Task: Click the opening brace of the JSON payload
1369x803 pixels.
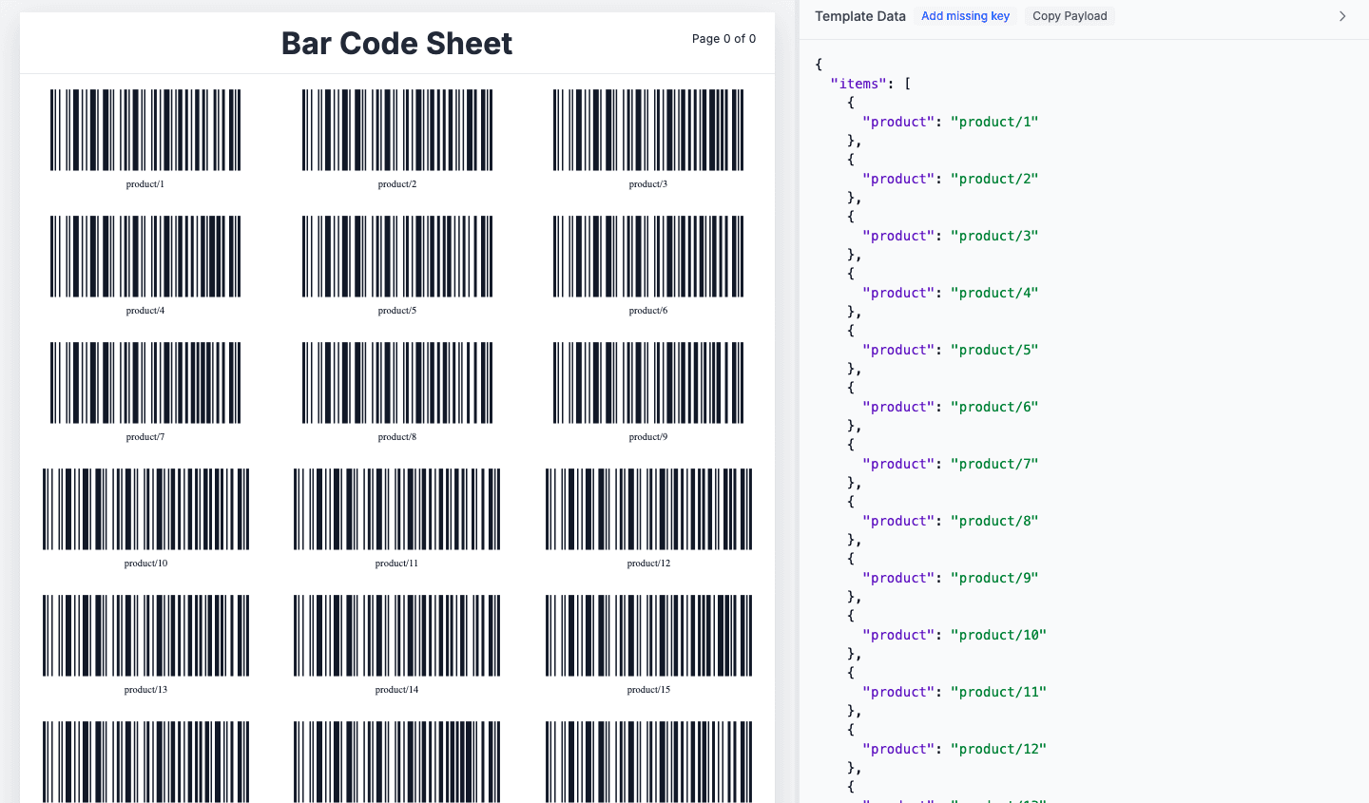Action: coord(819,64)
